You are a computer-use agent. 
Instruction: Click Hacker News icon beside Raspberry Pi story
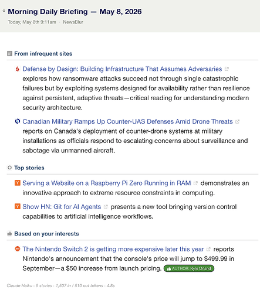tap(18, 183)
